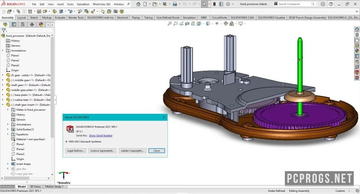Image resolution: width=360 pixels, height=194 pixels.
Task: Activate the Select cursor tool
Action: pyautogui.click(x=204, y=4)
